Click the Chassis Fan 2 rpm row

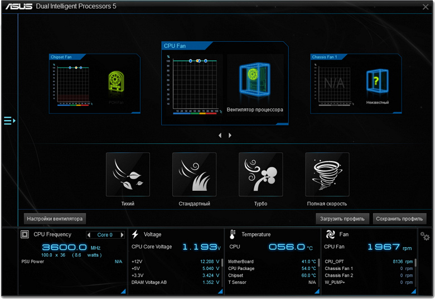(x=369, y=276)
